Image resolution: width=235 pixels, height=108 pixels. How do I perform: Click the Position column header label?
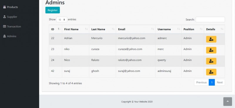point(189,29)
